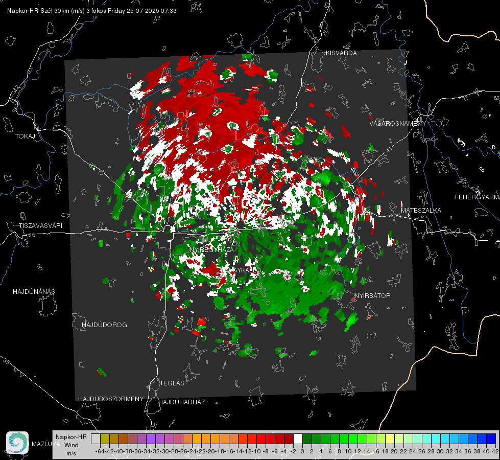Click the road number 36 label near Tiszavasvári
This screenshot has height=460, width=500.
[32, 235]
